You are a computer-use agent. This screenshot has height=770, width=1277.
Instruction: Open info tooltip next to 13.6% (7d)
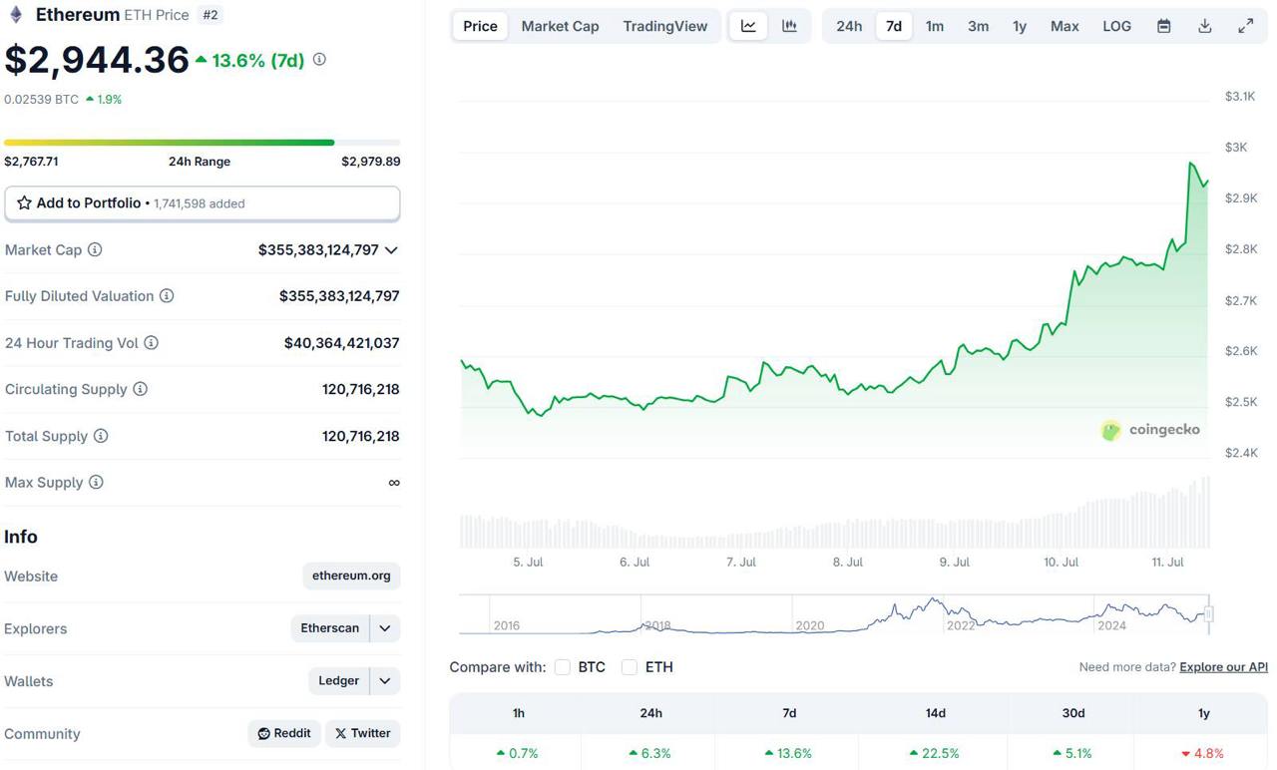pos(319,60)
